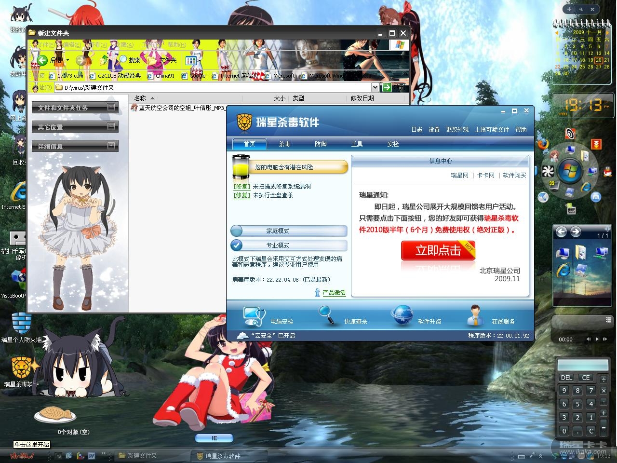
Task: Select file 蓝天航空公司的空姐_叶倩彤_MP3
Action: click(x=178, y=108)
